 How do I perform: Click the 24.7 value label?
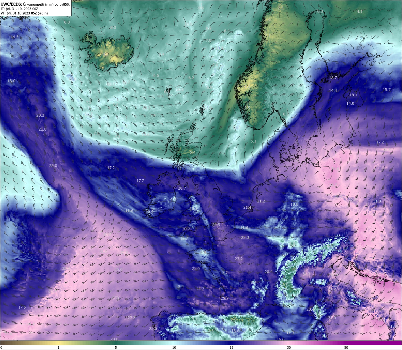(x=200, y=289)
